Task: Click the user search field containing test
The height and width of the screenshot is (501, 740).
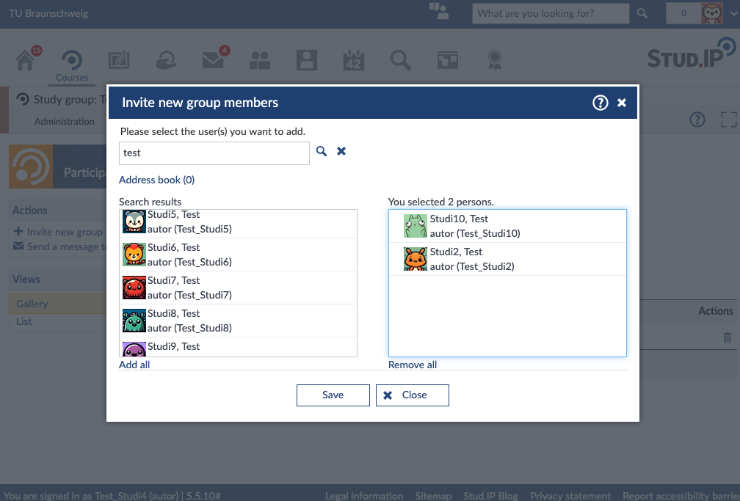Action: click(214, 153)
